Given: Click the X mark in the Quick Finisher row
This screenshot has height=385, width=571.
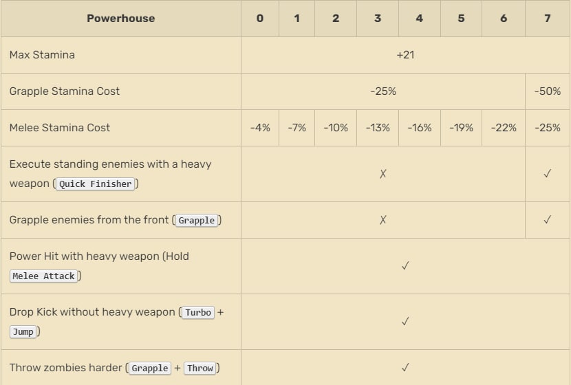Looking at the screenshot, I should [383, 174].
